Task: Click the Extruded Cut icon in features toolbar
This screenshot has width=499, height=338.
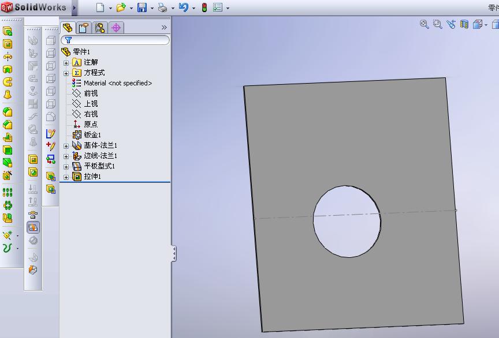Action: click(x=8, y=44)
